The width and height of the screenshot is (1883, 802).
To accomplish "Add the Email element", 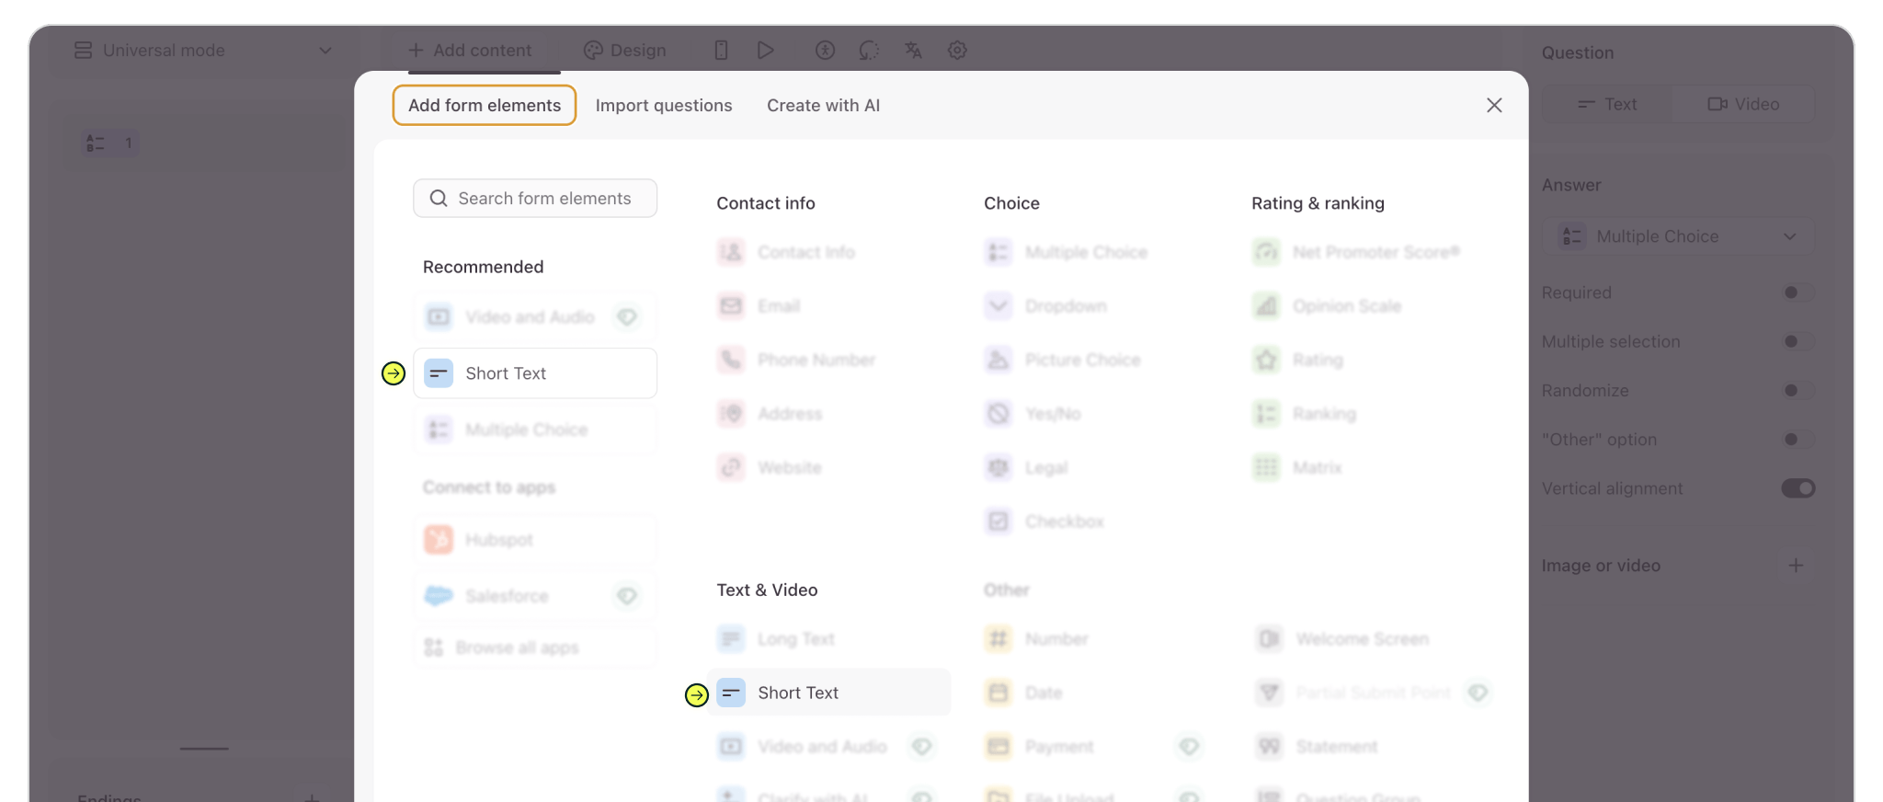I will [759, 305].
